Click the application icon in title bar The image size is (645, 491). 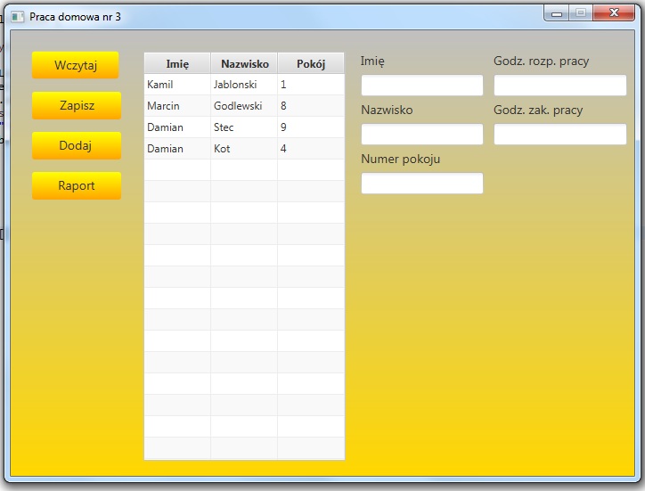(x=18, y=16)
